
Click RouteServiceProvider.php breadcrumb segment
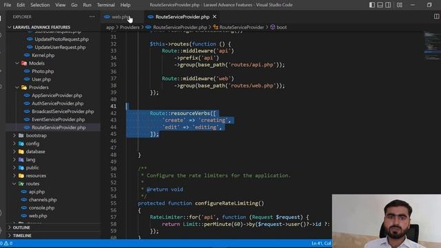180,28
